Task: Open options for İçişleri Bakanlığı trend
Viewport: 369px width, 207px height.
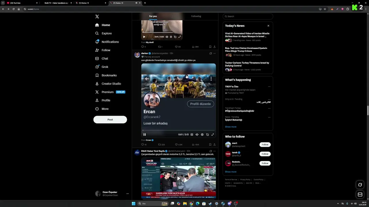Action: 269,117
